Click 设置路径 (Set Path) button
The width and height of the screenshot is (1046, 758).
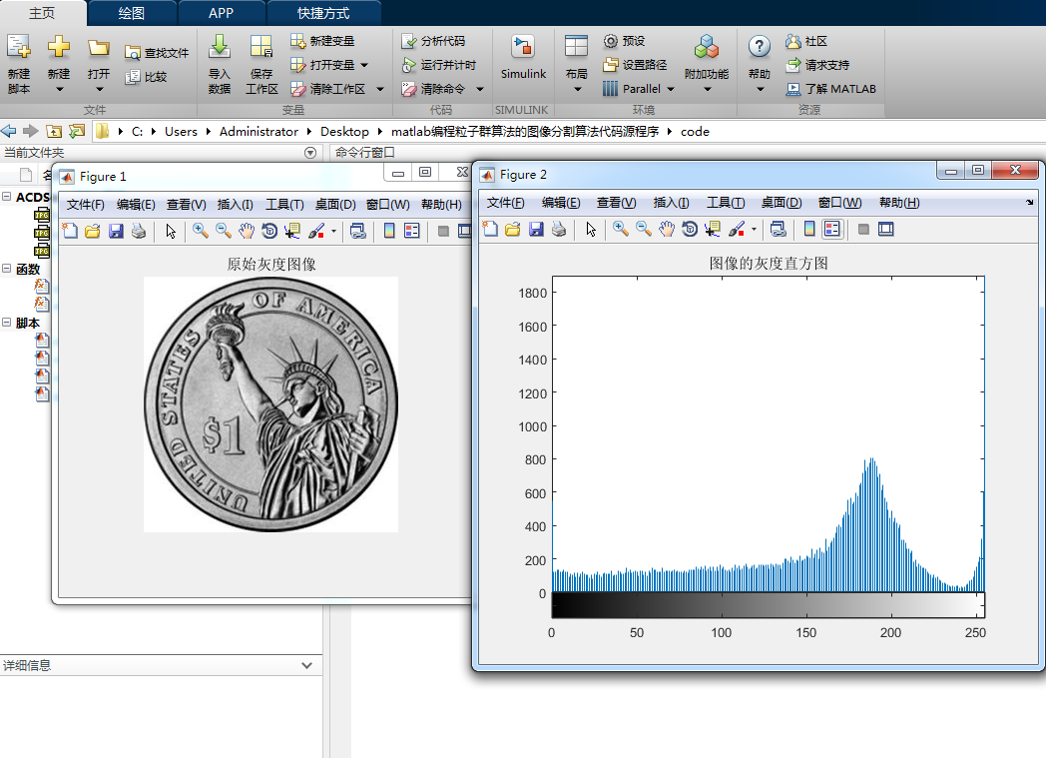(635, 65)
